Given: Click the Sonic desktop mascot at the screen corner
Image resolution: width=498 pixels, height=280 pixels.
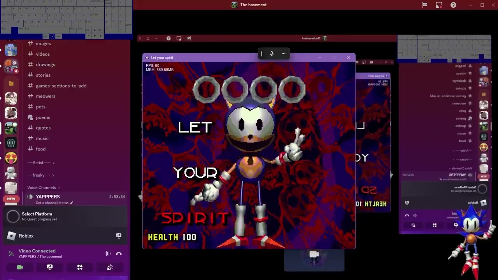Looking at the screenshot, I should point(472,241).
